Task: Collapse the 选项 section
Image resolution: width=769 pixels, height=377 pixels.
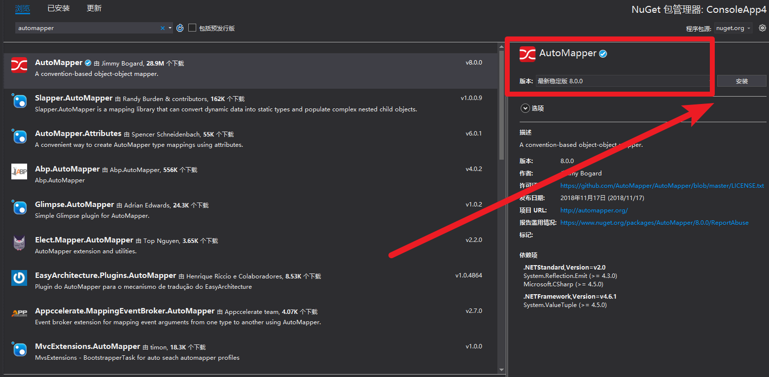Action: 525,108
